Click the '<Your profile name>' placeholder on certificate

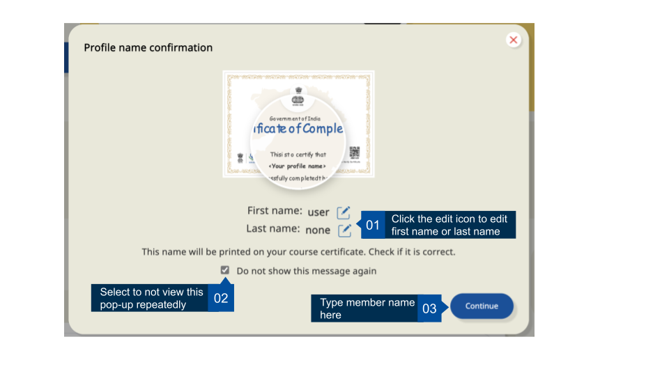click(x=298, y=166)
